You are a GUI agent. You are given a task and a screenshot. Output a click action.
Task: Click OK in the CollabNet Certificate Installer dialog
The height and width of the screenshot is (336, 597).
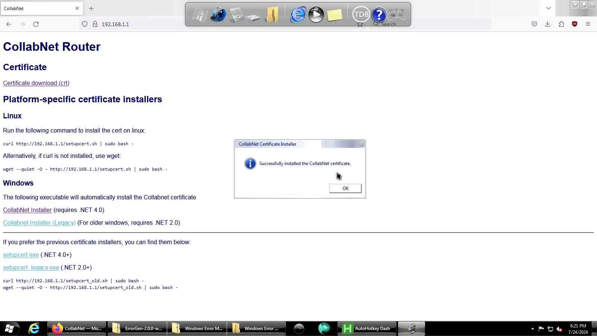tap(345, 188)
